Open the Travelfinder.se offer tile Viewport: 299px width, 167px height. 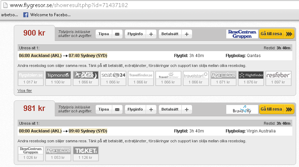click(x=140, y=75)
